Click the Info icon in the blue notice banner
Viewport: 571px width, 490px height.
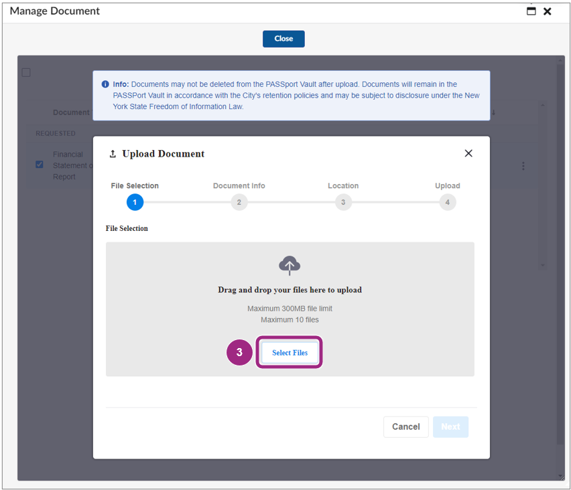pos(105,84)
